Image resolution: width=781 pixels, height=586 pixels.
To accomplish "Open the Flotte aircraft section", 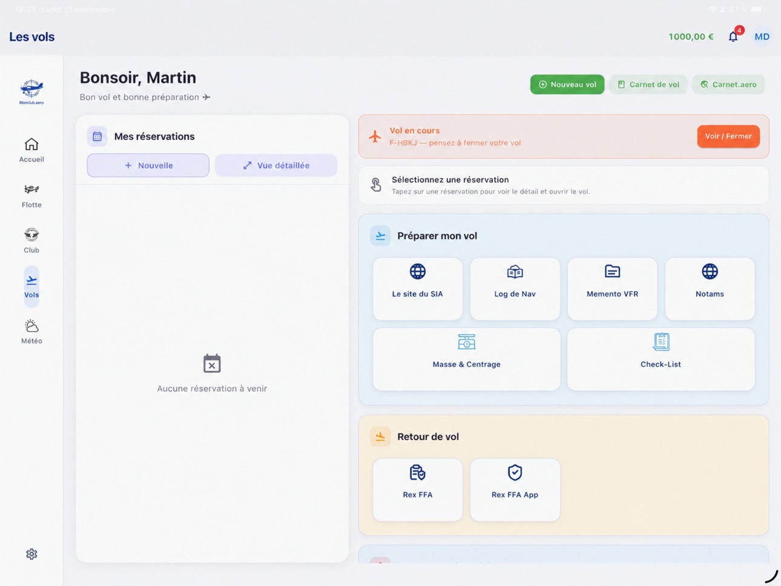I will 31,196.
